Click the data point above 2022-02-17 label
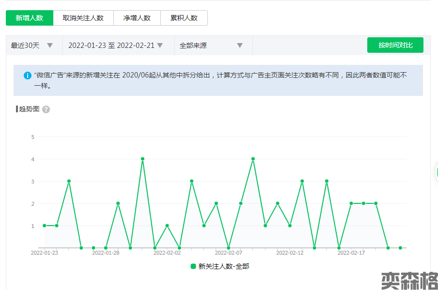Viewport: 438px width, 290px height. pos(351,203)
